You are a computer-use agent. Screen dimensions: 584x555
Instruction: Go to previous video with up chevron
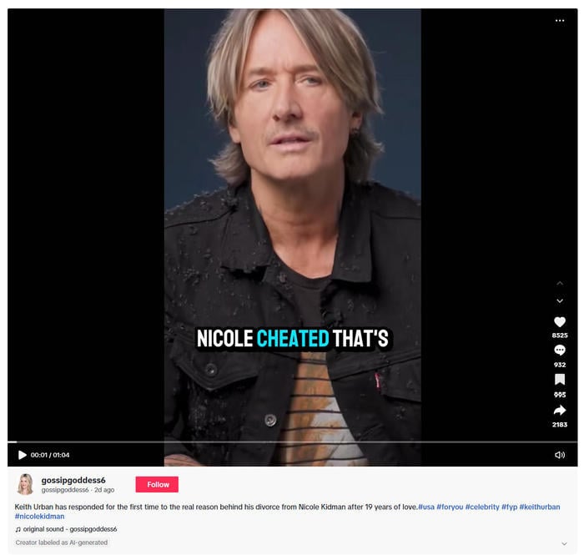coord(560,284)
